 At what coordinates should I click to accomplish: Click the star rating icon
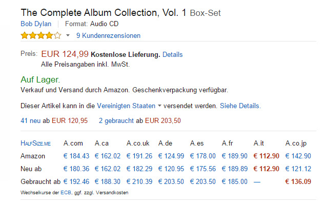pyautogui.click(x=40, y=35)
